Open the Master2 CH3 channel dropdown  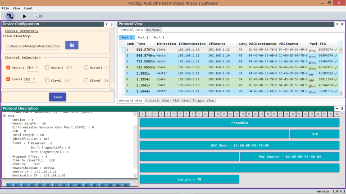point(72,68)
